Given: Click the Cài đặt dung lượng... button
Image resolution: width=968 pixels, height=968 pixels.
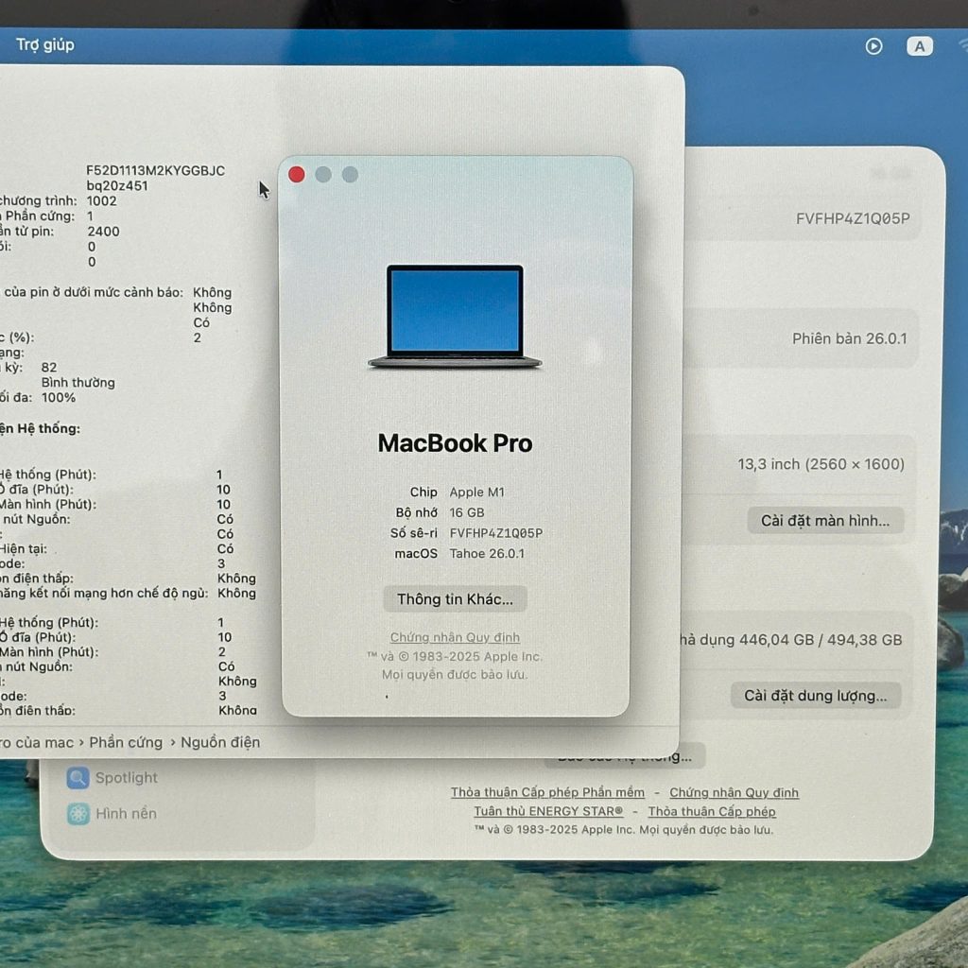Looking at the screenshot, I should (x=817, y=696).
